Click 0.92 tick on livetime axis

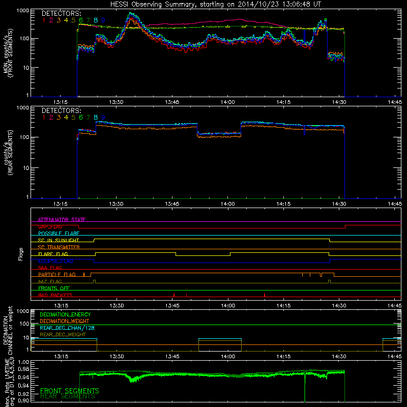[x=23, y=393]
